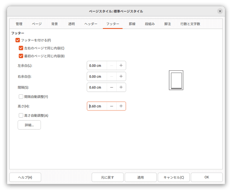Click the 高さ value field

point(97,106)
